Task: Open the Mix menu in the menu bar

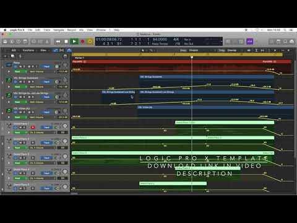Action: click(x=82, y=30)
